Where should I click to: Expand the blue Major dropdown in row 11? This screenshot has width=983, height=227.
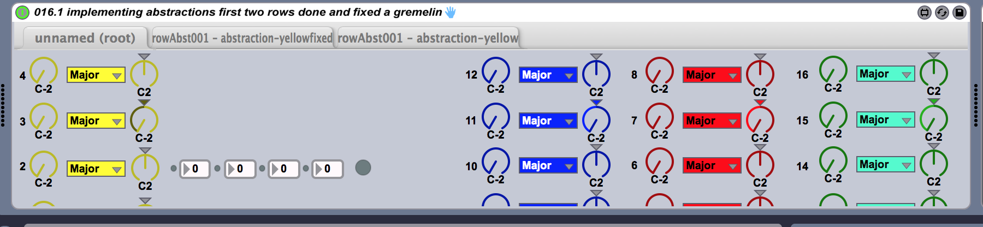point(548,121)
